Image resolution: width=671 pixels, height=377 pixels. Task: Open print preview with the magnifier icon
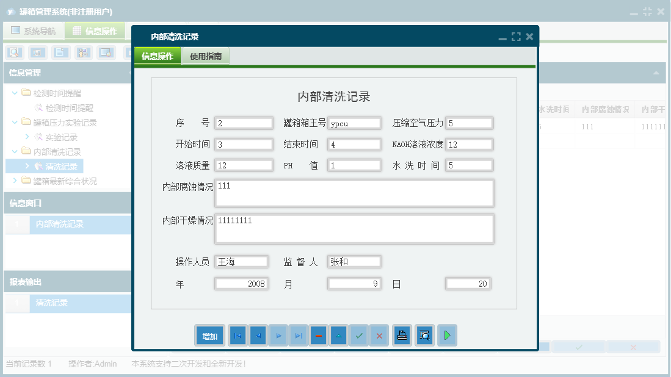pyautogui.click(x=424, y=335)
